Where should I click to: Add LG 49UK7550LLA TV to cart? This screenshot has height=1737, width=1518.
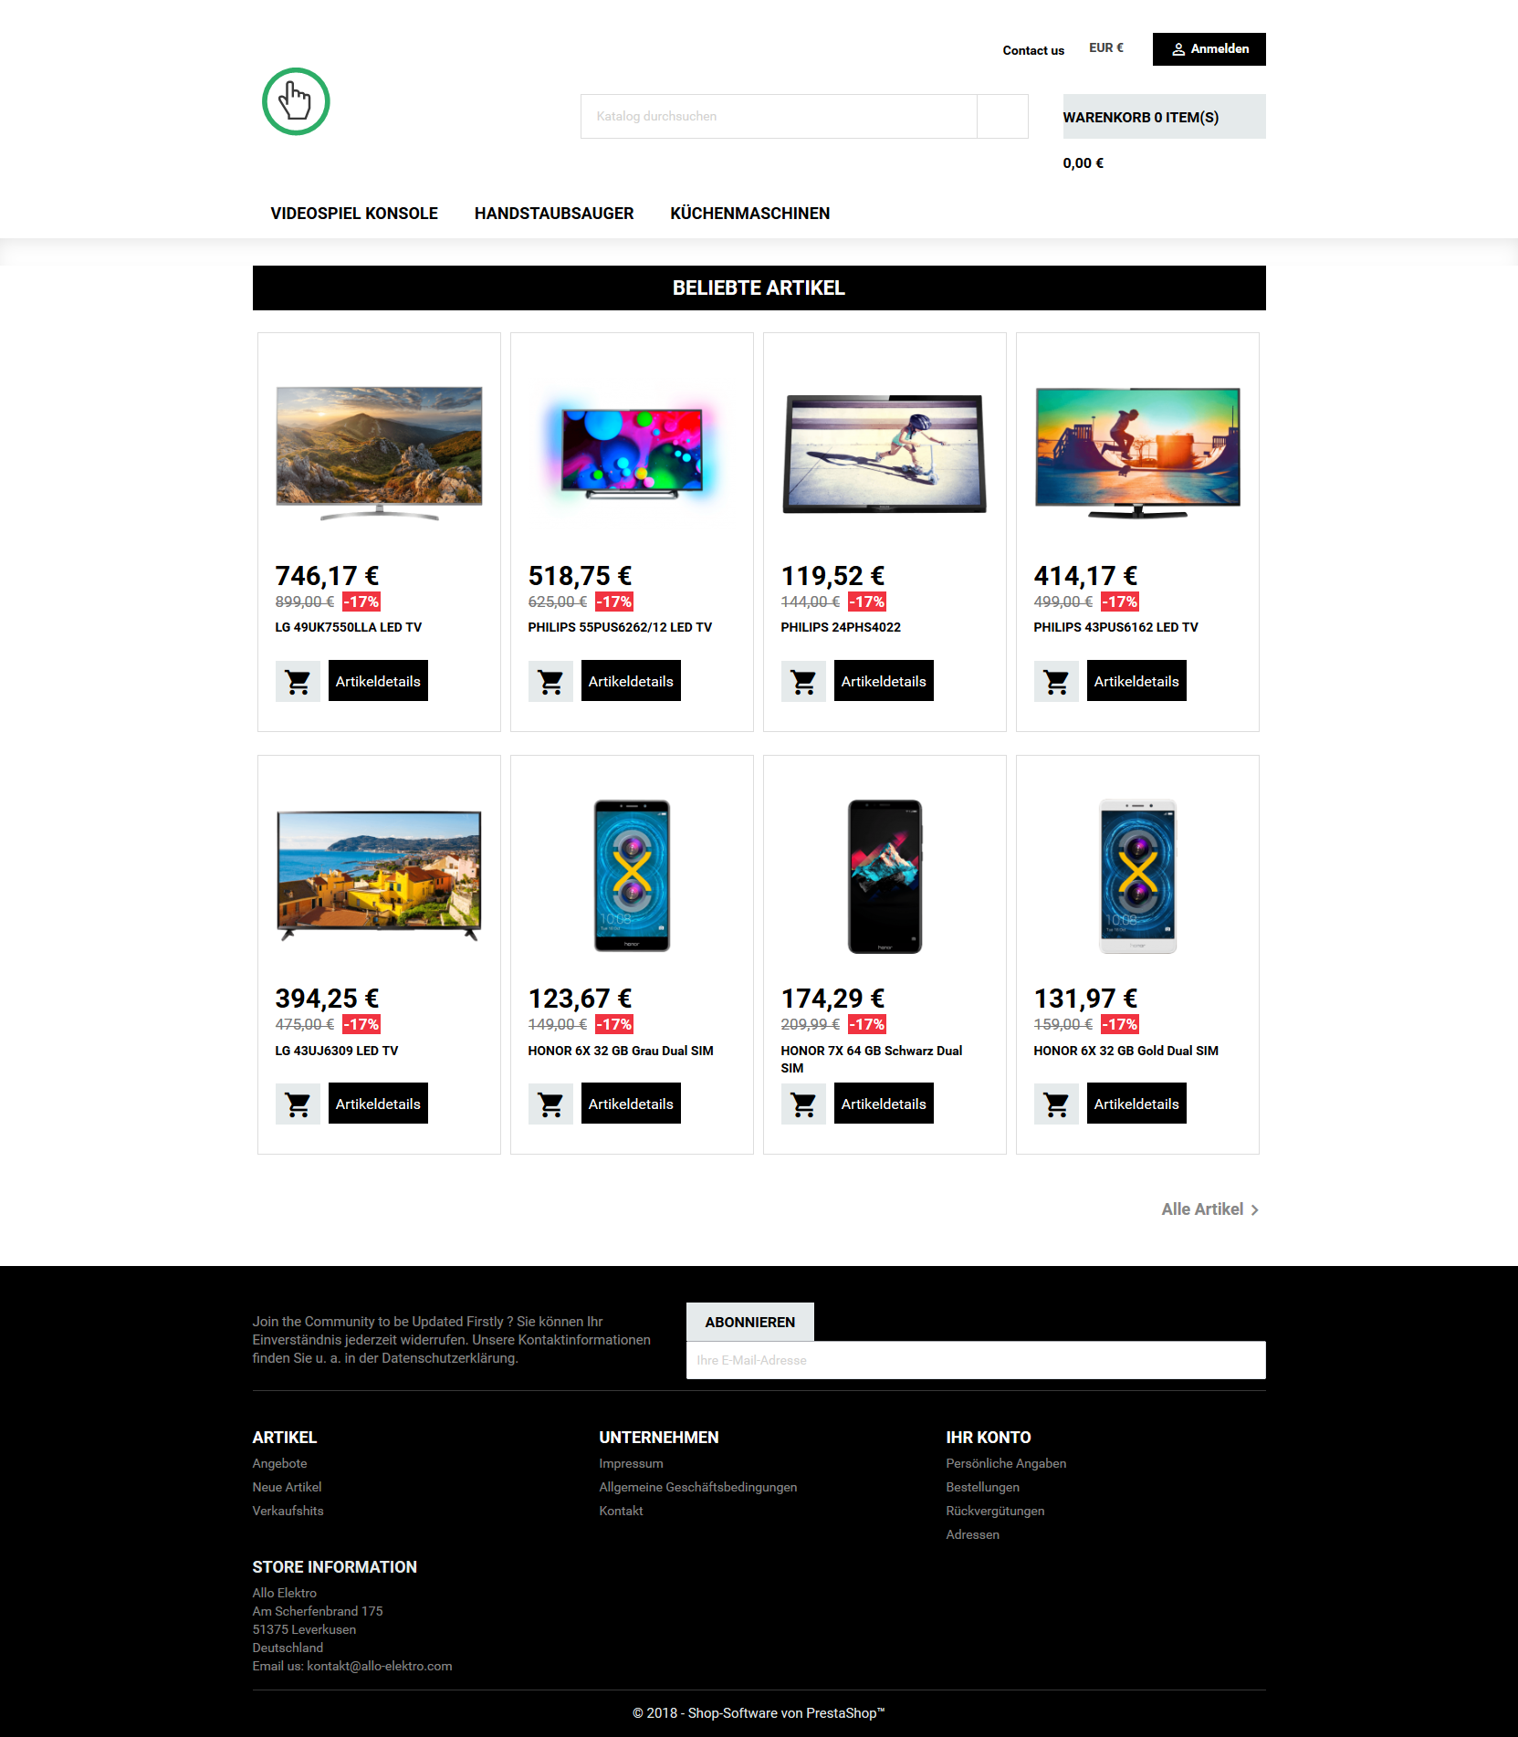click(x=298, y=681)
